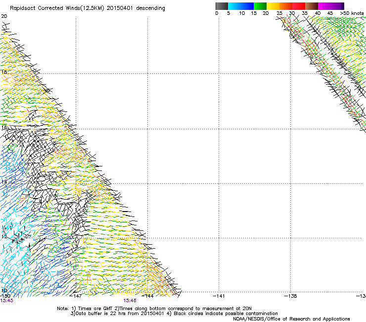The height and width of the screenshot is (322, 366).
Task: Click the latitude label '14'
Action: pos(4,182)
